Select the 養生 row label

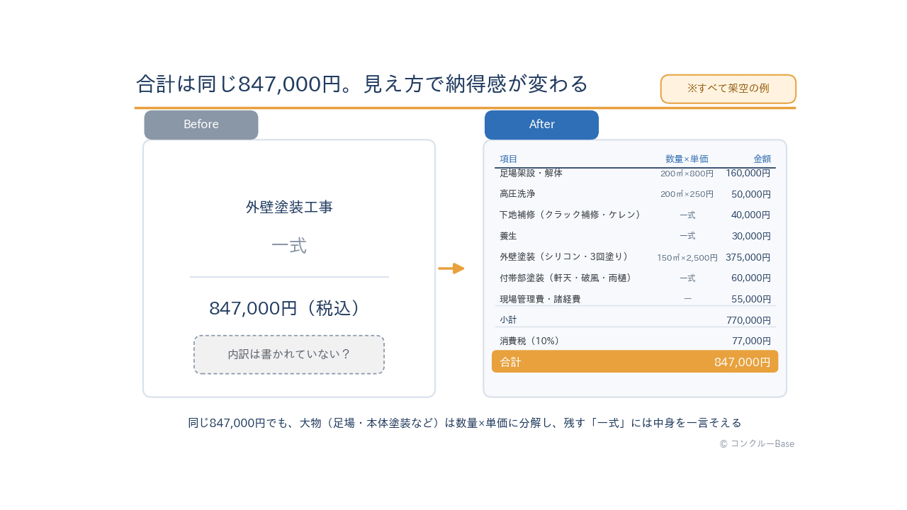tap(509, 236)
